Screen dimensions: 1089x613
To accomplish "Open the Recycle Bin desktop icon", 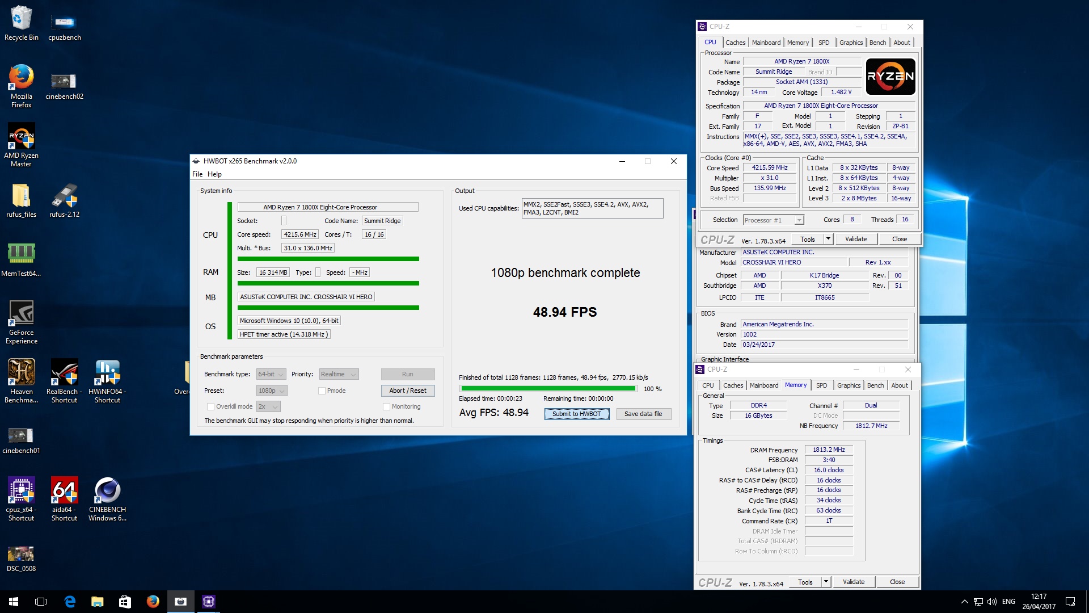I will (22, 24).
